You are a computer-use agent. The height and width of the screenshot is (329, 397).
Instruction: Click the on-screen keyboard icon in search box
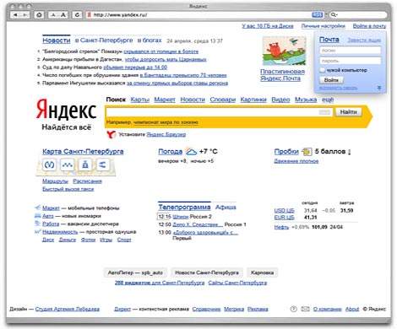point(324,112)
